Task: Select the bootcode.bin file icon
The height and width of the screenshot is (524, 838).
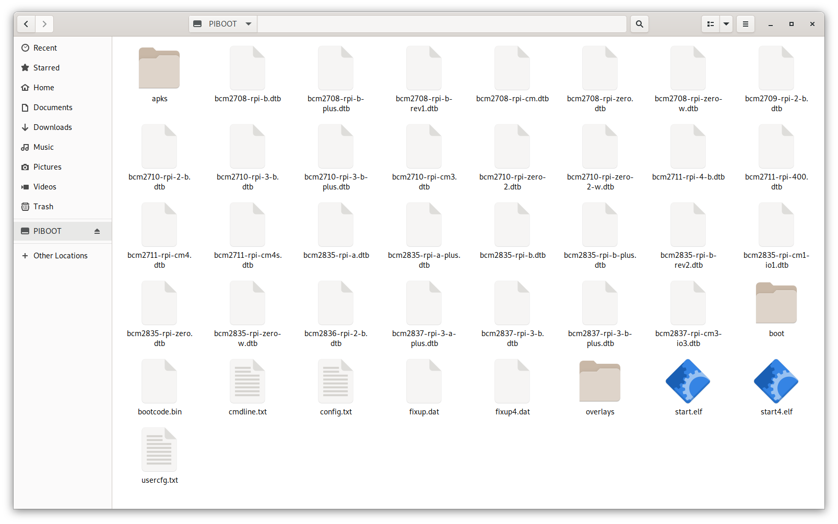Action: (159, 381)
